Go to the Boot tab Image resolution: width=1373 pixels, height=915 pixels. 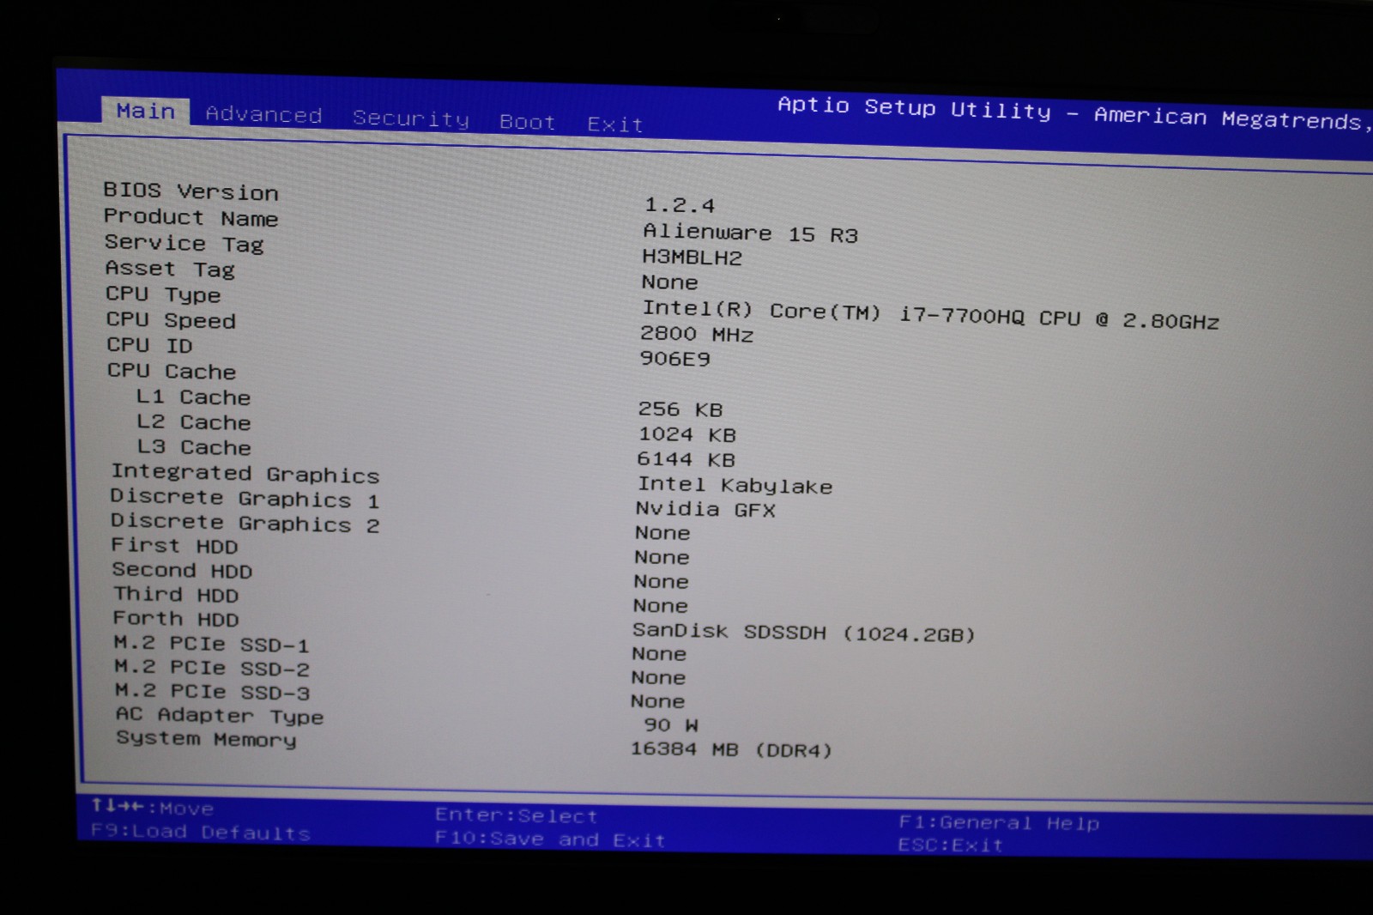527,122
